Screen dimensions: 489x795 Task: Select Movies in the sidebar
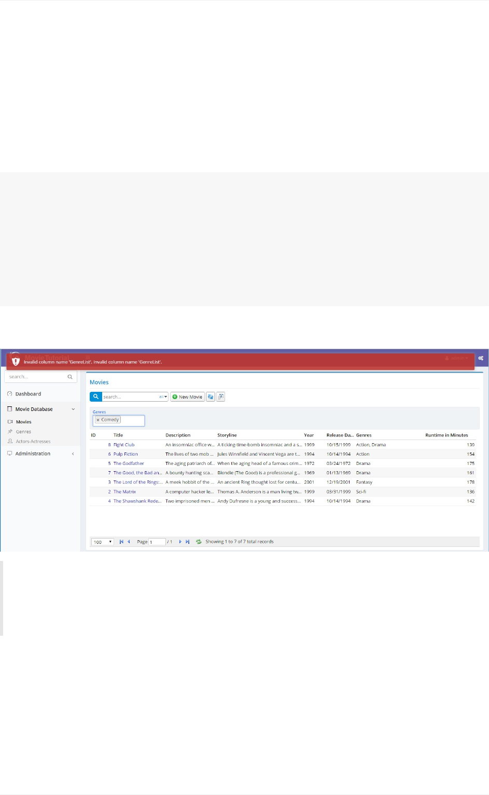pyautogui.click(x=23, y=422)
